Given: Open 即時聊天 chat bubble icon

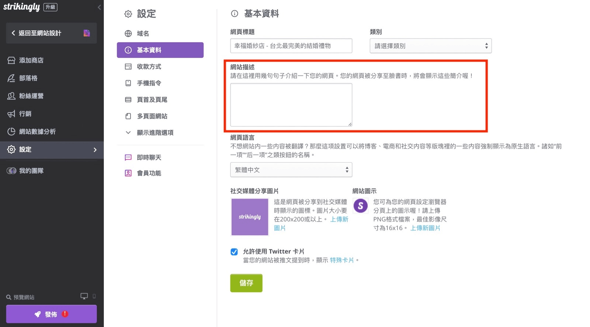Looking at the screenshot, I should [x=128, y=157].
